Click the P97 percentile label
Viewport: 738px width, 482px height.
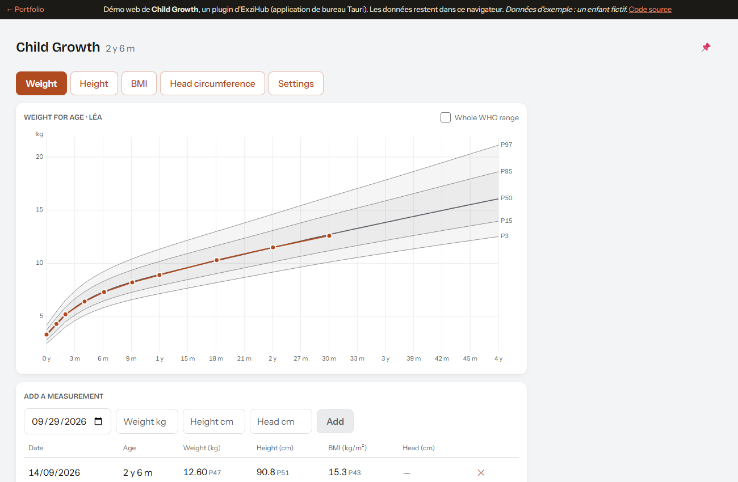(x=506, y=145)
